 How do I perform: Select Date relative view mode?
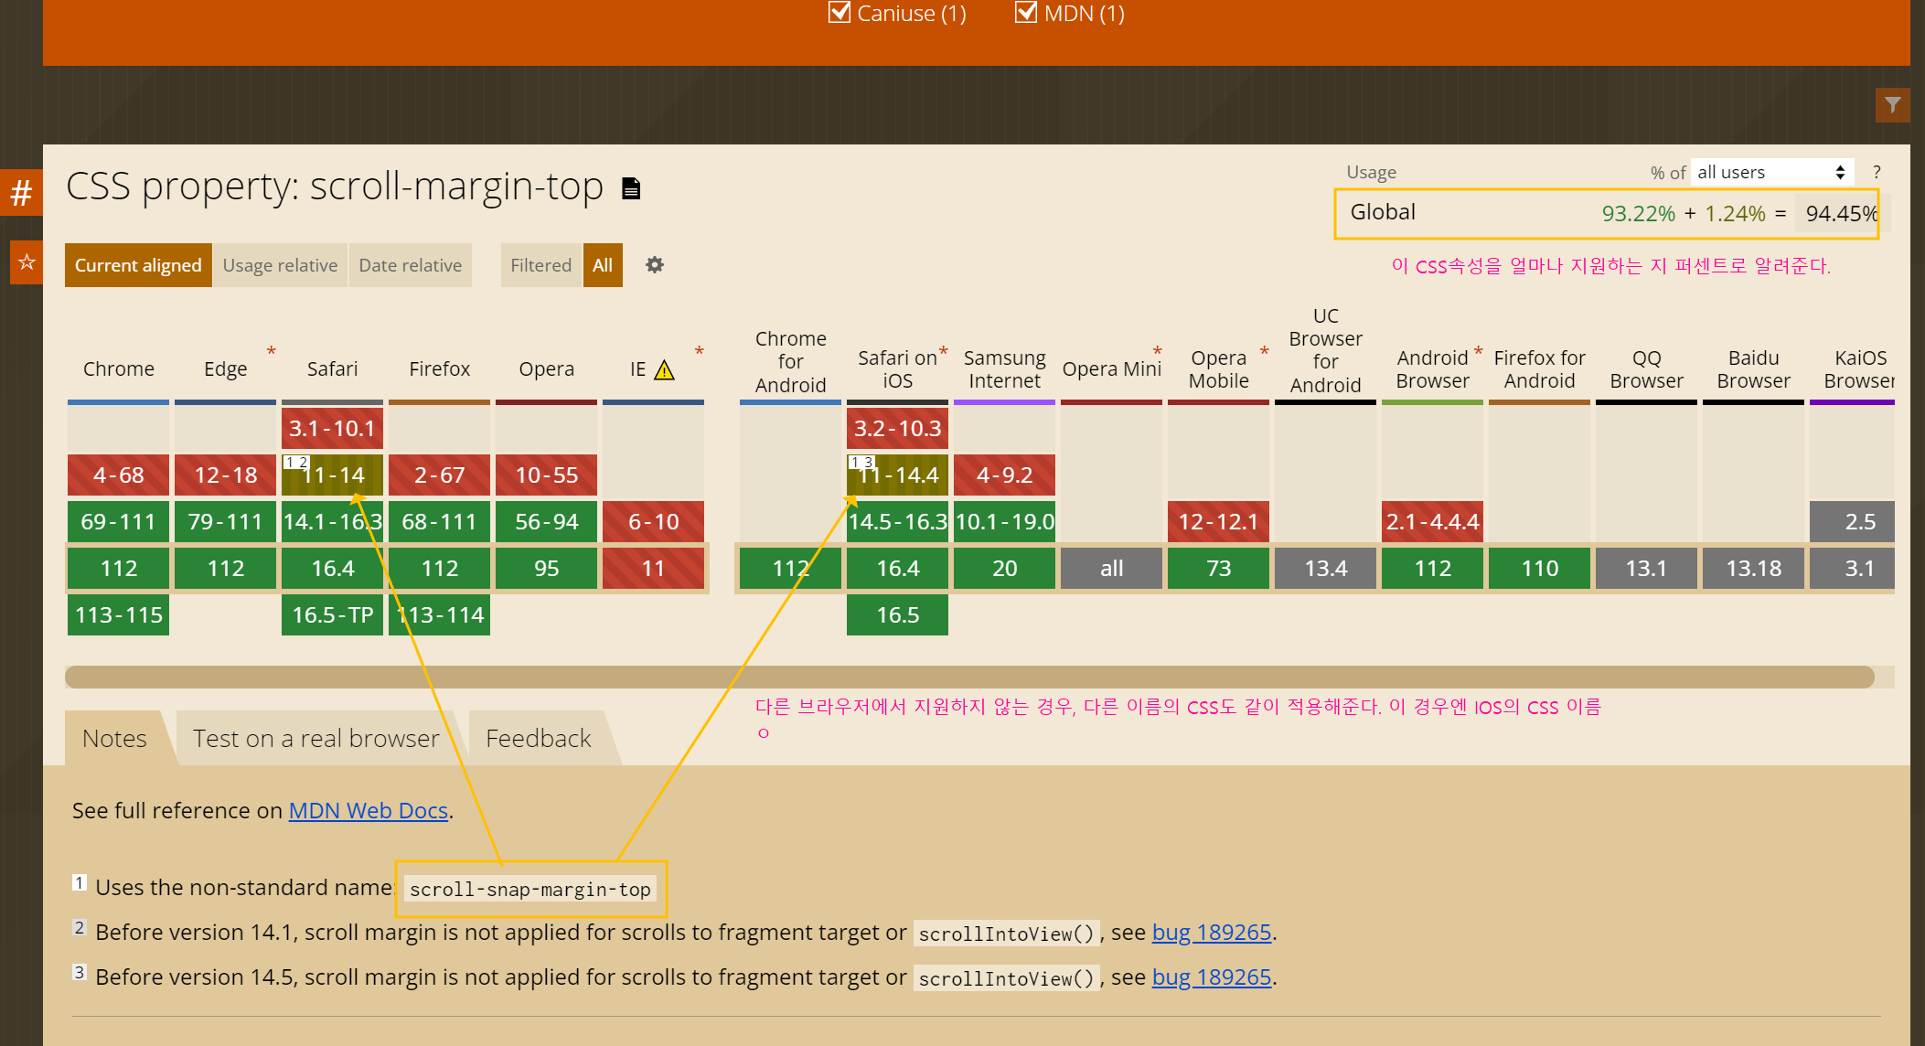tap(410, 265)
